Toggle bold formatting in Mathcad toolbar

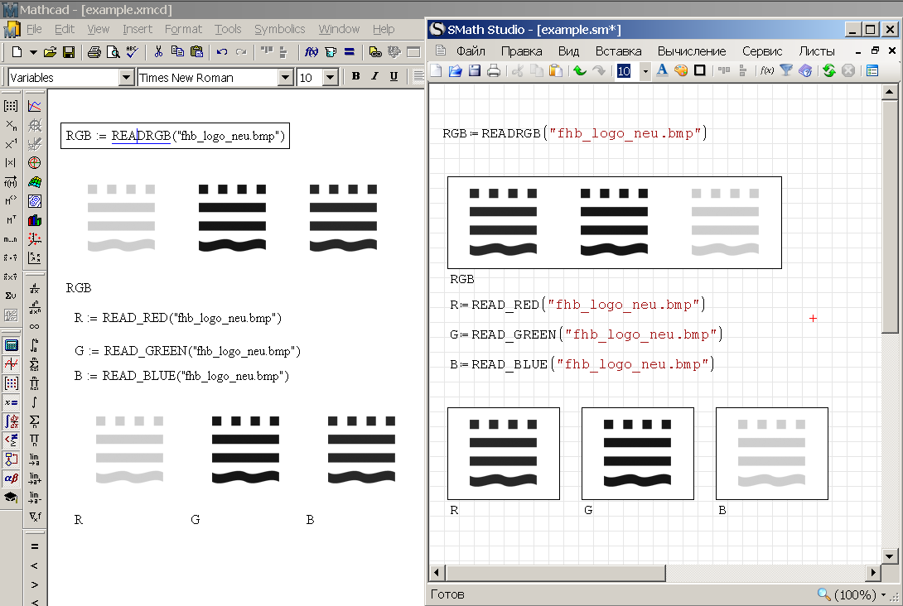pyautogui.click(x=355, y=76)
